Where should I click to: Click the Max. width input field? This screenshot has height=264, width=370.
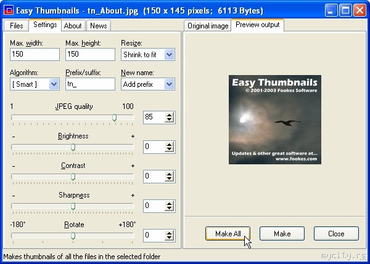click(35, 54)
